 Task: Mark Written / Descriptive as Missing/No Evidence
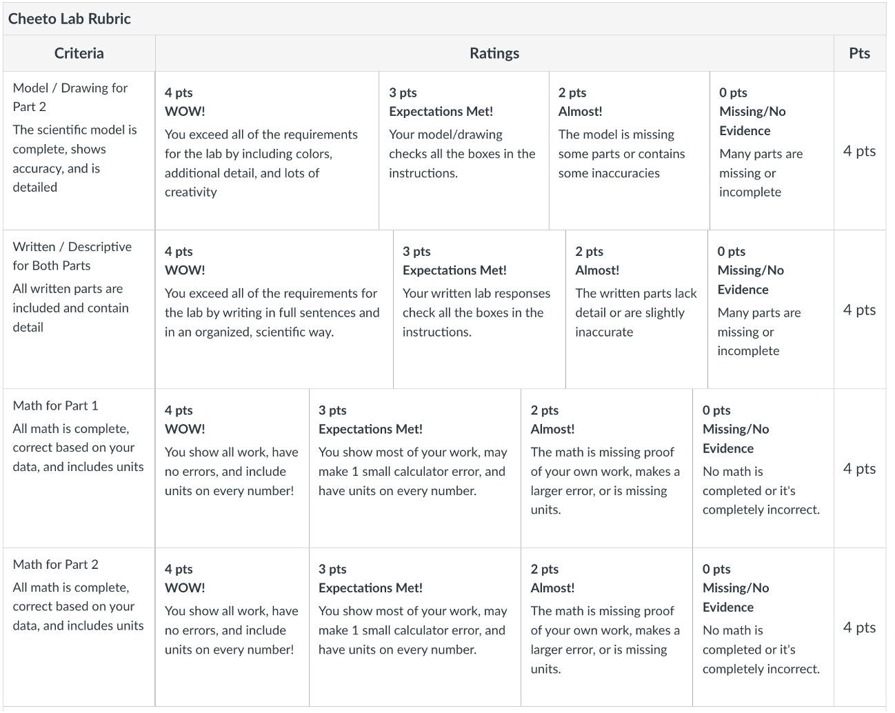[x=770, y=309]
